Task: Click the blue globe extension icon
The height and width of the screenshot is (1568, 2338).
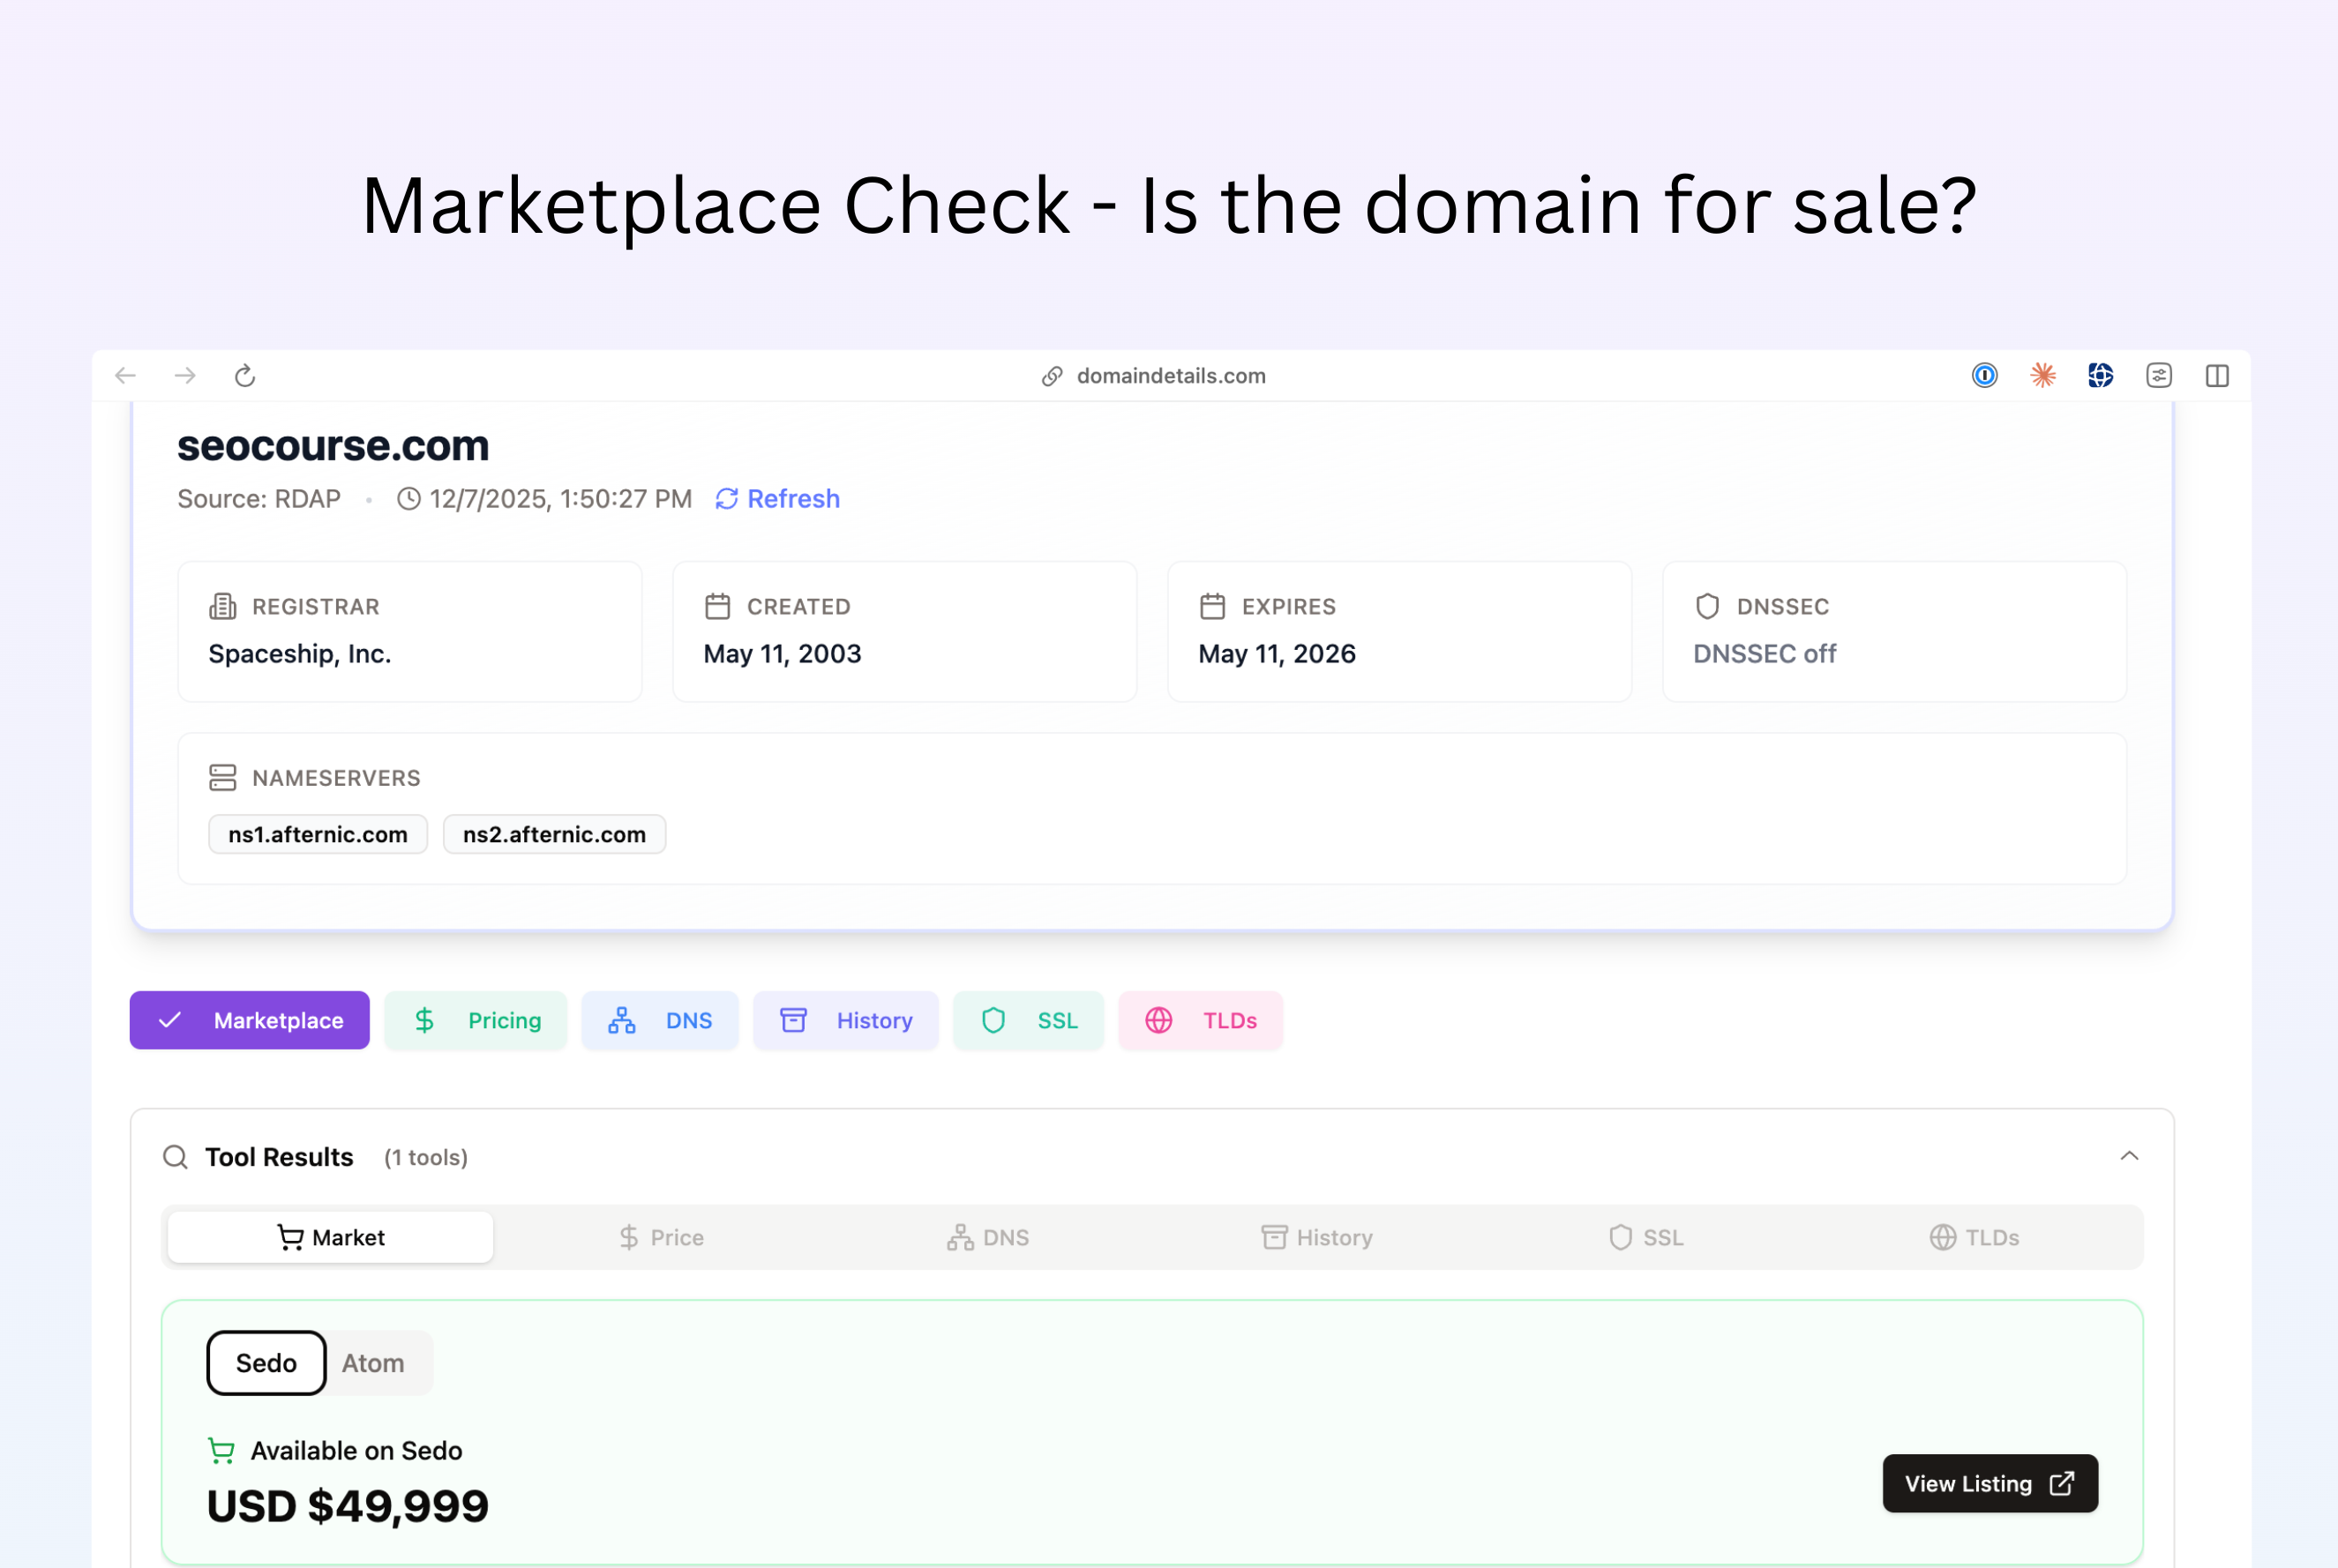Action: 2100,376
